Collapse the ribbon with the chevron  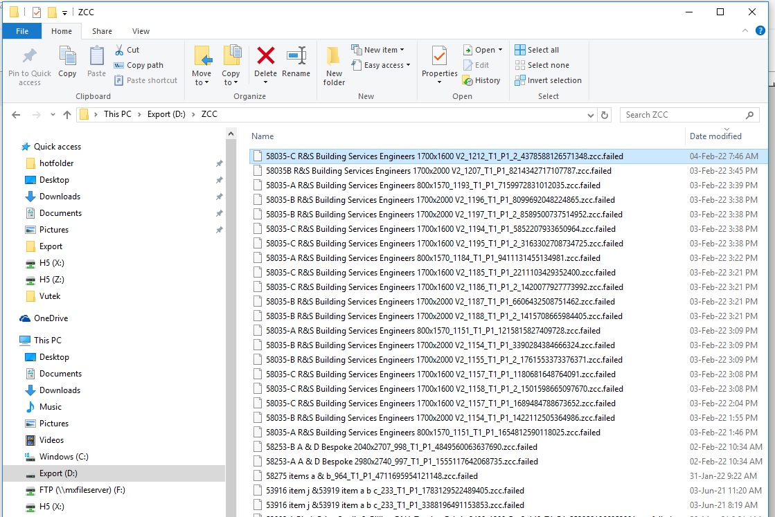coord(745,30)
